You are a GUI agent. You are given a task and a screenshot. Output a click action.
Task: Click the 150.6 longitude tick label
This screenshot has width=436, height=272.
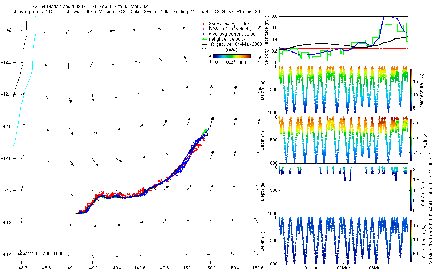tap(258, 268)
